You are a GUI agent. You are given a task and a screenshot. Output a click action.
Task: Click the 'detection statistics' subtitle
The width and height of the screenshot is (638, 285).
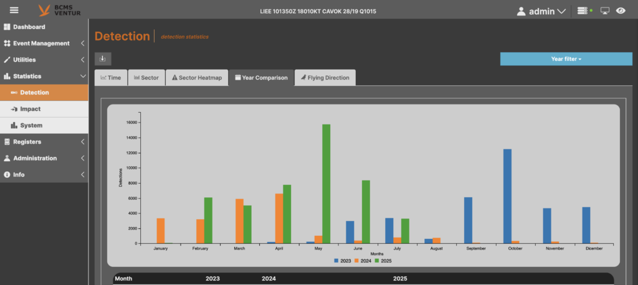pos(184,37)
